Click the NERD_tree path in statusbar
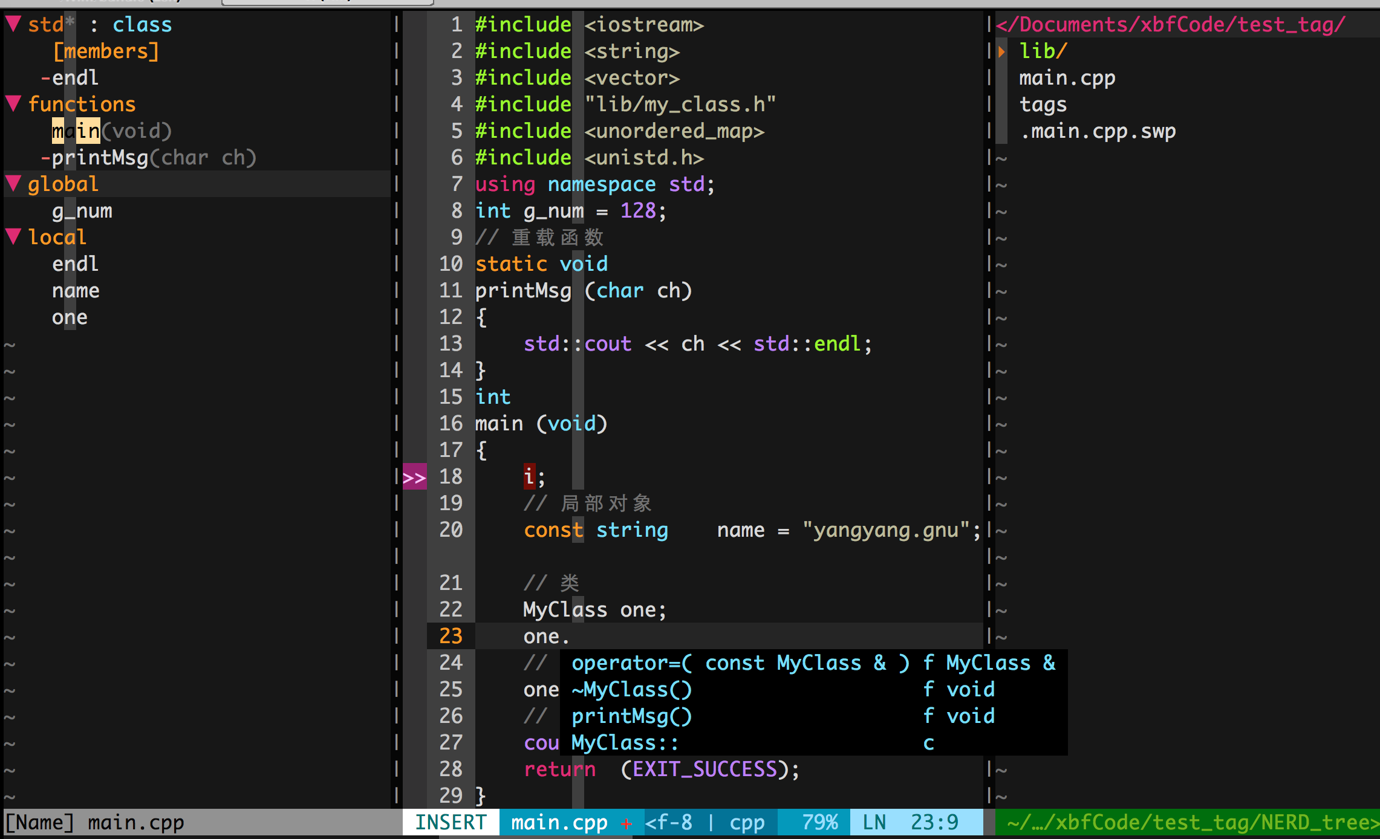Image resolution: width=1380 pixels, height=839 pixels. (x=1193, y=822)
